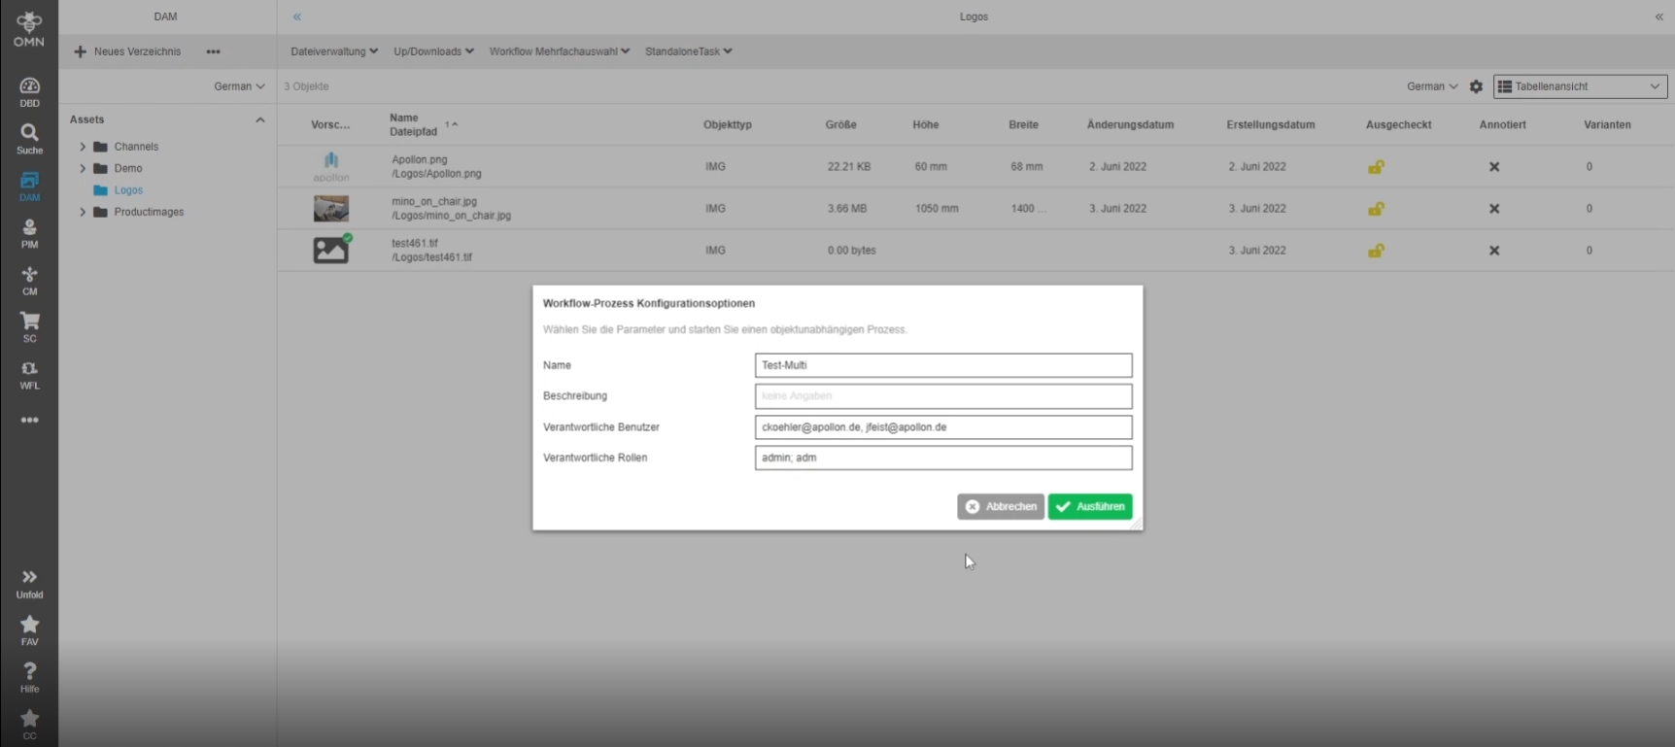
Task: Open the Workflow Mehrfachauswahl menu
Action: pyautogui.click(x=559, y=51)
